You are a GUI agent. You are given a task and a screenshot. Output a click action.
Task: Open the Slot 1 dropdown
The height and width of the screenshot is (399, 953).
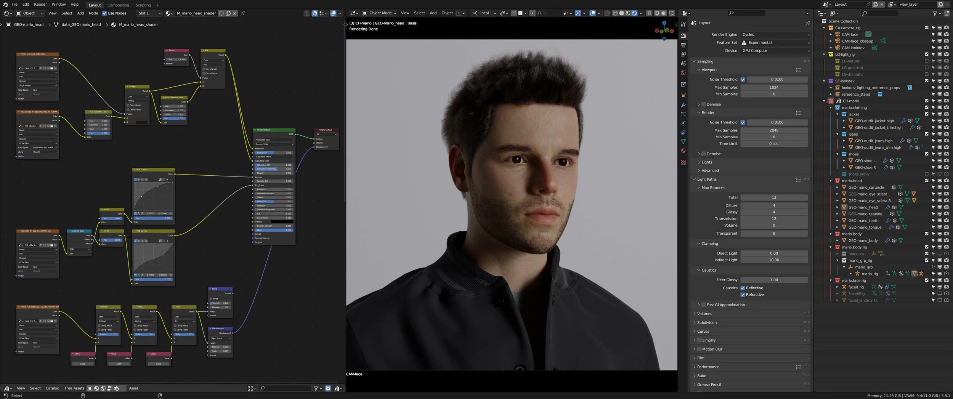click(149, 13)
